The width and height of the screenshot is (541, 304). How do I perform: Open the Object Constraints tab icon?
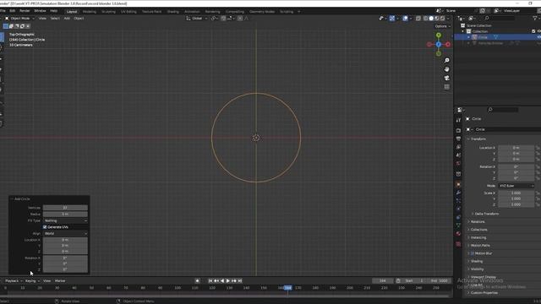[458, 217]
